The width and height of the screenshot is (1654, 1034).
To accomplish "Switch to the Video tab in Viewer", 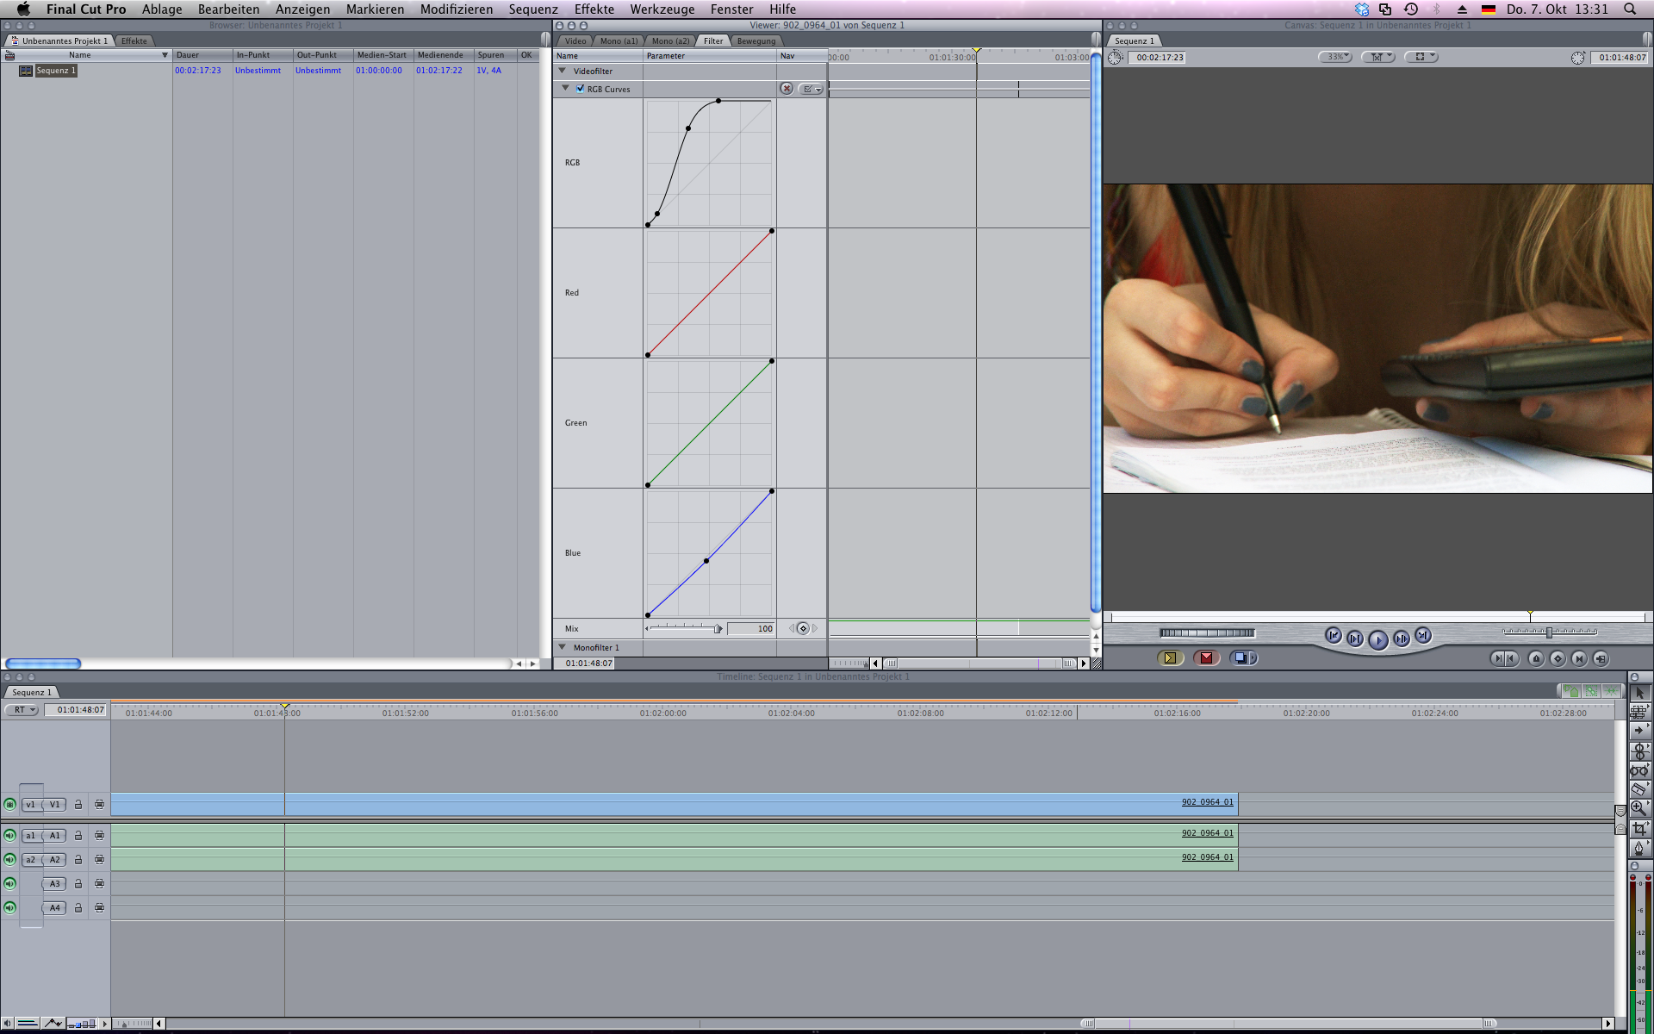I will (575, 40).
